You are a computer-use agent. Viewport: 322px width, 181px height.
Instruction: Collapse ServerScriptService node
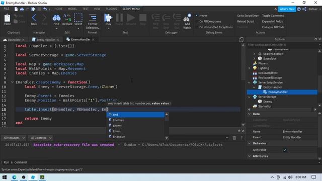250,82
